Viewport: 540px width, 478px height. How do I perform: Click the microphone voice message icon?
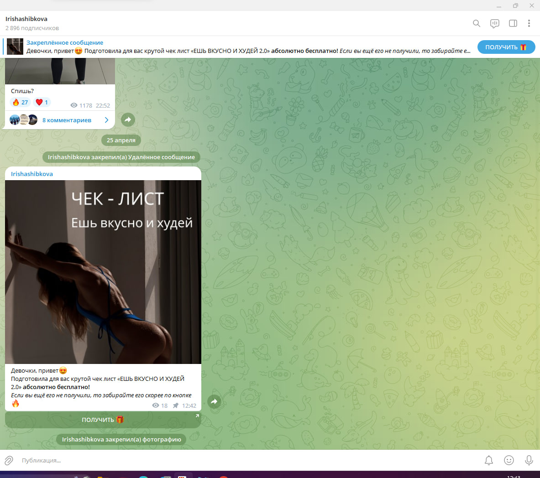529,461
